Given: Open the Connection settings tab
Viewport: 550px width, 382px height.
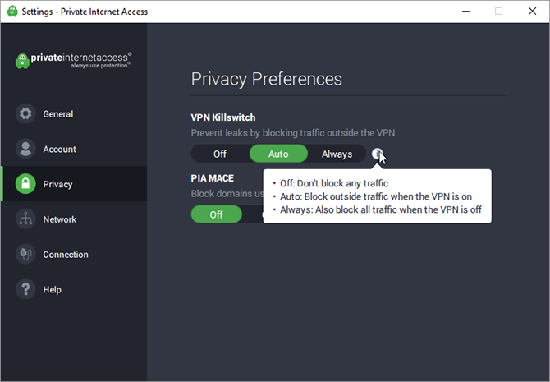Looking at the screenshot, I should [x=74, y=254].
